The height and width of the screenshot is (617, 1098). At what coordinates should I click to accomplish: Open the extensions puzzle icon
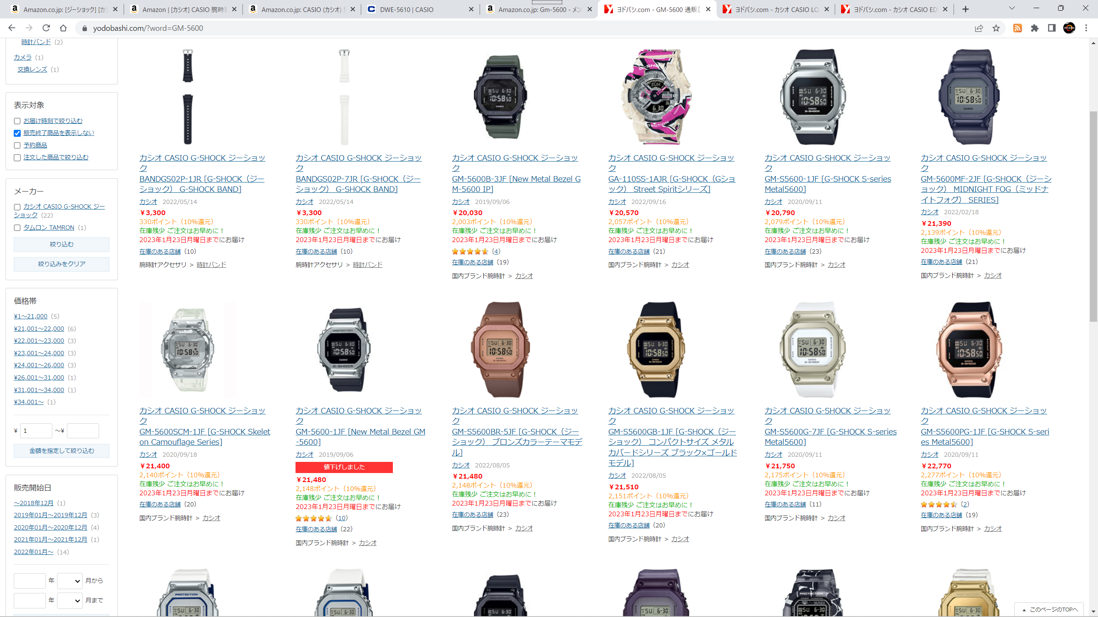click(1035, 28)
